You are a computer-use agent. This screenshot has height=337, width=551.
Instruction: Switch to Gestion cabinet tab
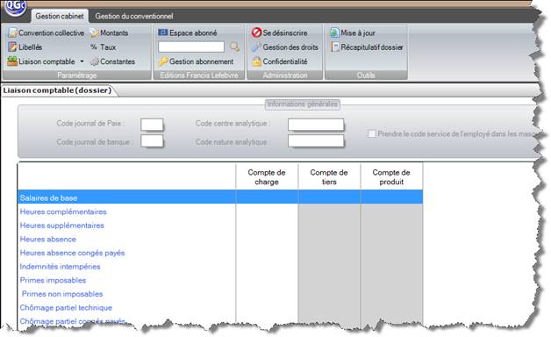tap(60, 16)
